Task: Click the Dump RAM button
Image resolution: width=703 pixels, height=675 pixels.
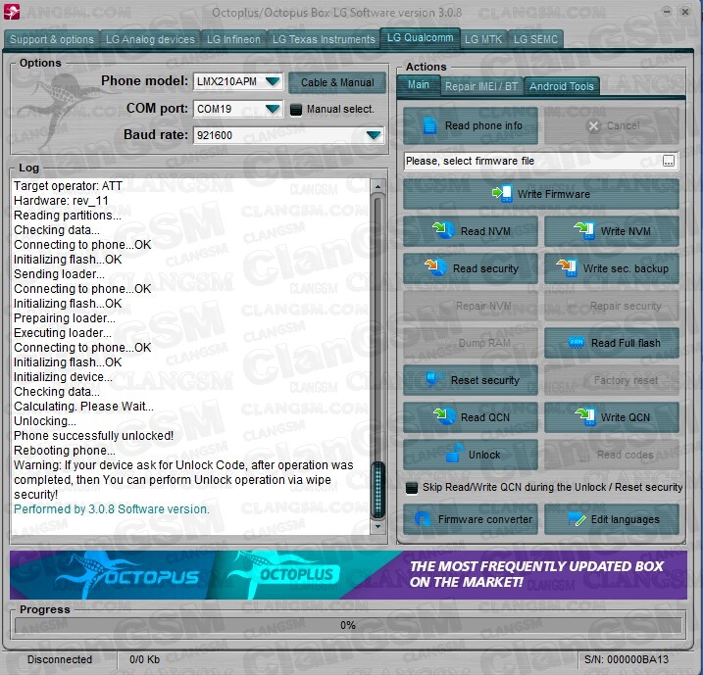Action: coord(471,343)
